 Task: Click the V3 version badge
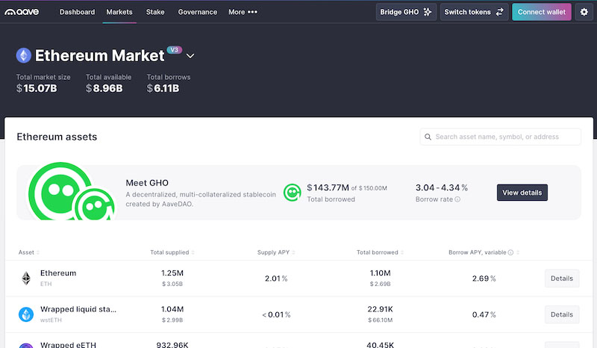pyautogui.click(x=175, y=50)
